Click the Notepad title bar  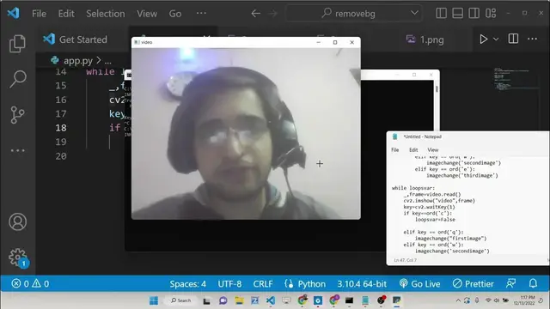(x=467, y=136)
